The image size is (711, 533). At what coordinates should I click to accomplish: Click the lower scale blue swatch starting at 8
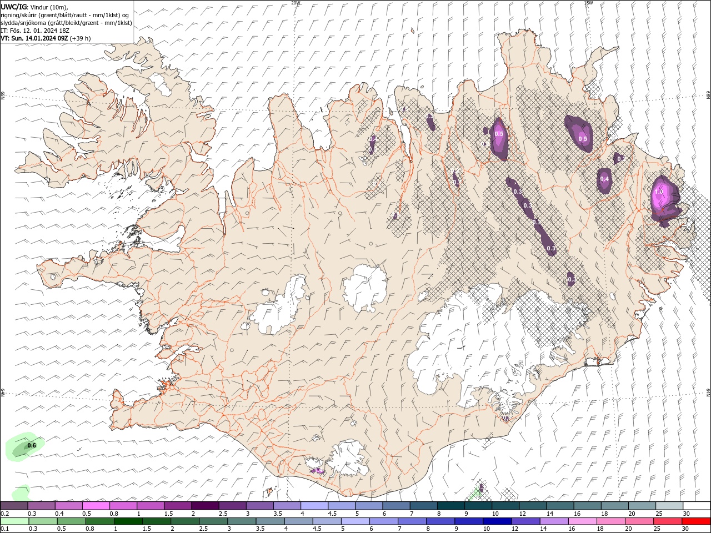tap(441, 521)
